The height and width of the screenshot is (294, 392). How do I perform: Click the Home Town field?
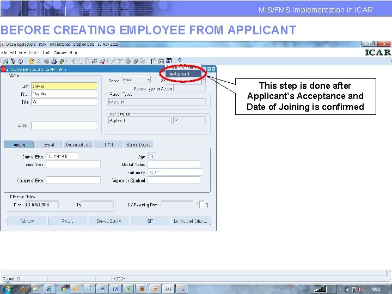(73, 164)
